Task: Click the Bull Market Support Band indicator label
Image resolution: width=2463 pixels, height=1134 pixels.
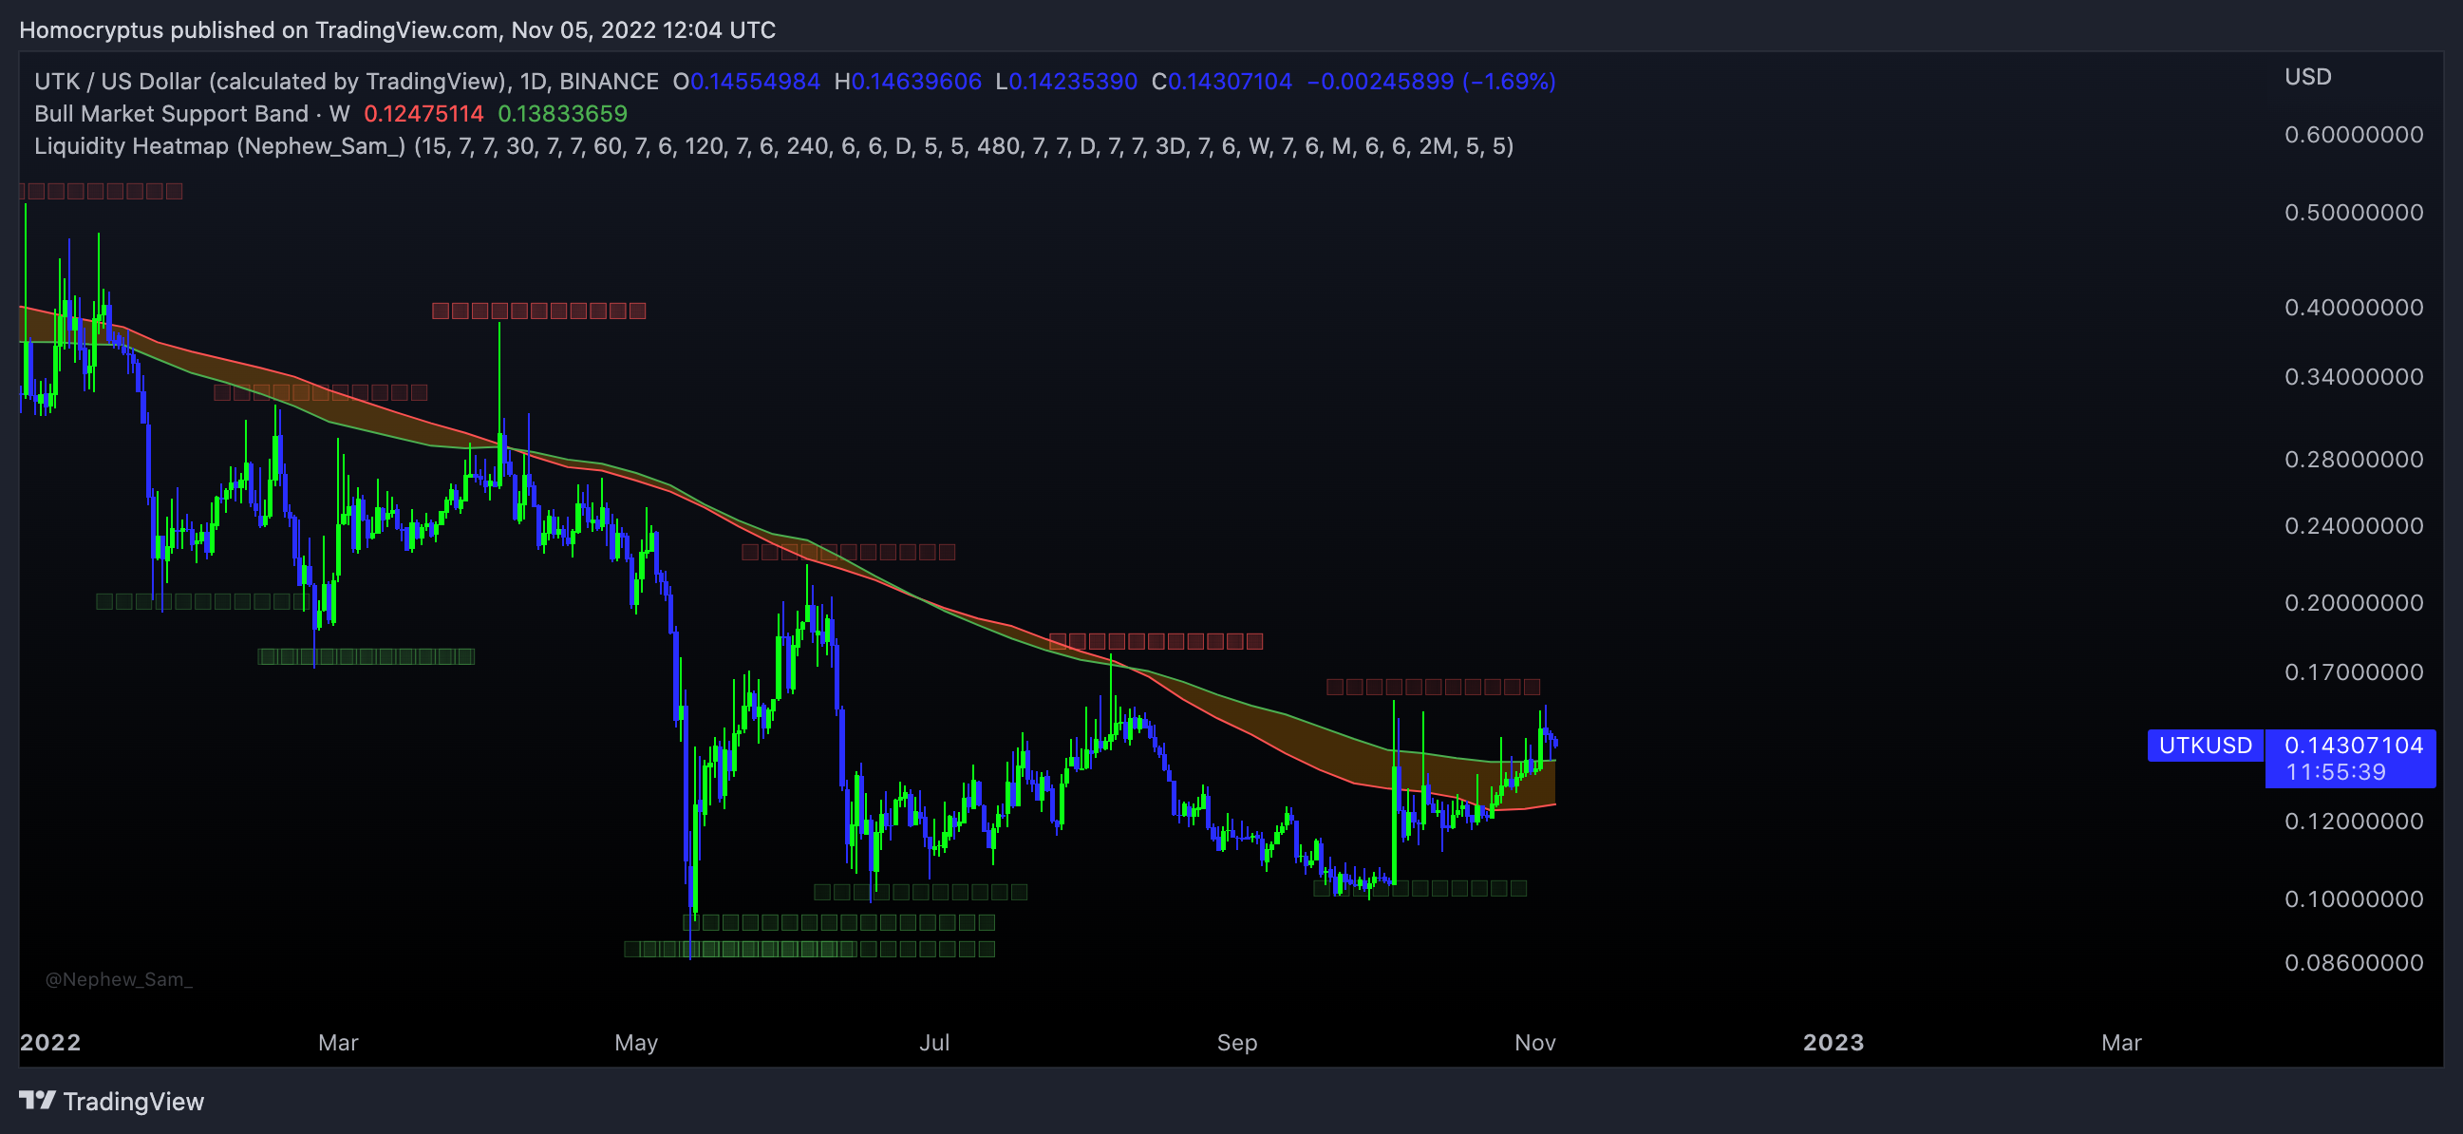Action: (x=192, y=114)
